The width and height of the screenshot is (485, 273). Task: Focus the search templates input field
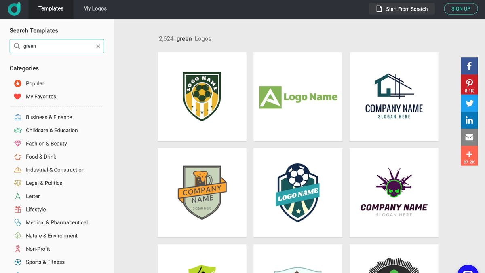[x=57, y=46]
